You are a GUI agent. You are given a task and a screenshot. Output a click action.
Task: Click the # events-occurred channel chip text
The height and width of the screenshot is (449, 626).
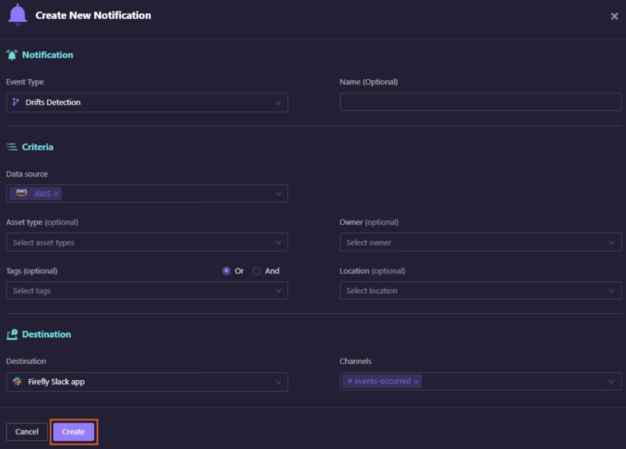pyautogui.click(x=379, y=381)
